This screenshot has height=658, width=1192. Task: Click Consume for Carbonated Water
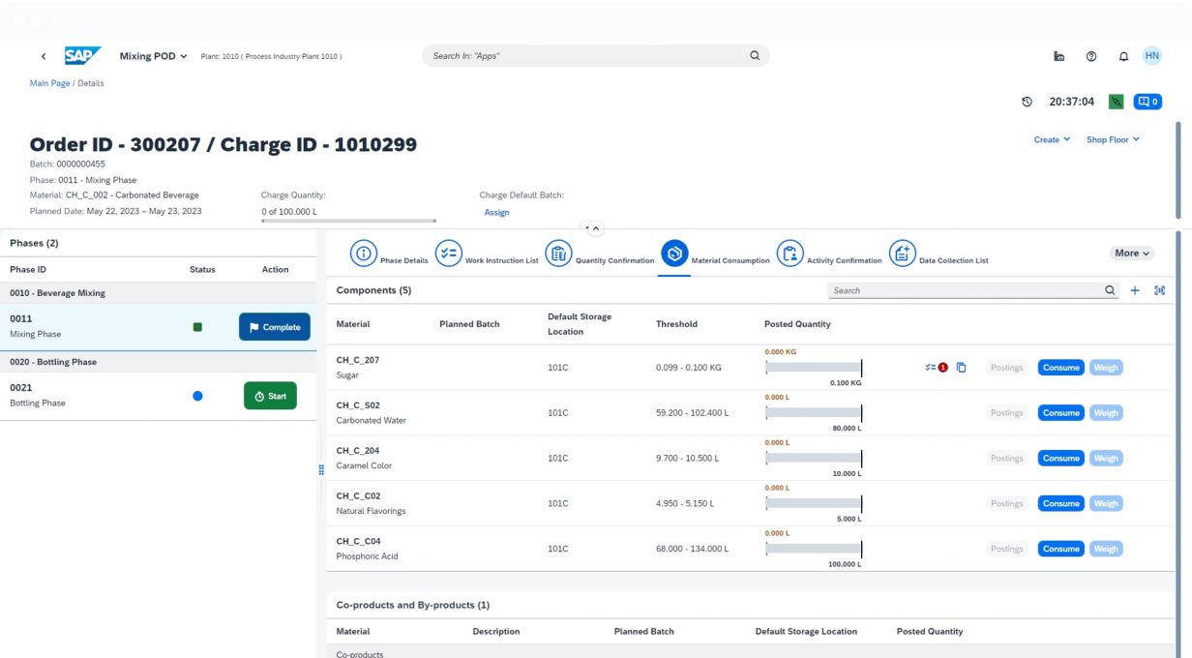(x=1060, y=413)
